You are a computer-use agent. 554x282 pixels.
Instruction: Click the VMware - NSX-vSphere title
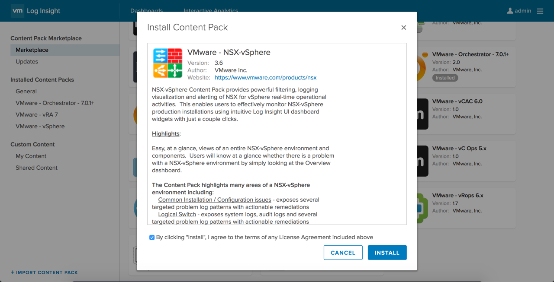(229, 52)
